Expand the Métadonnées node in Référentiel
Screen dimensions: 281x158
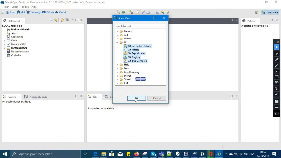tap(4, 48)
